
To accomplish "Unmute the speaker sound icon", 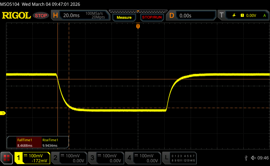I will [x=253, y=158].
